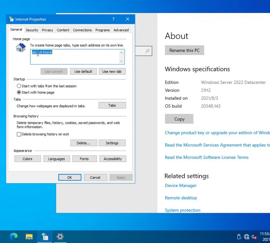Open File Explorer from the taskbar
The height and width of the screenshot is (243, 270).
pyautogui.click(x=29, y=237)
